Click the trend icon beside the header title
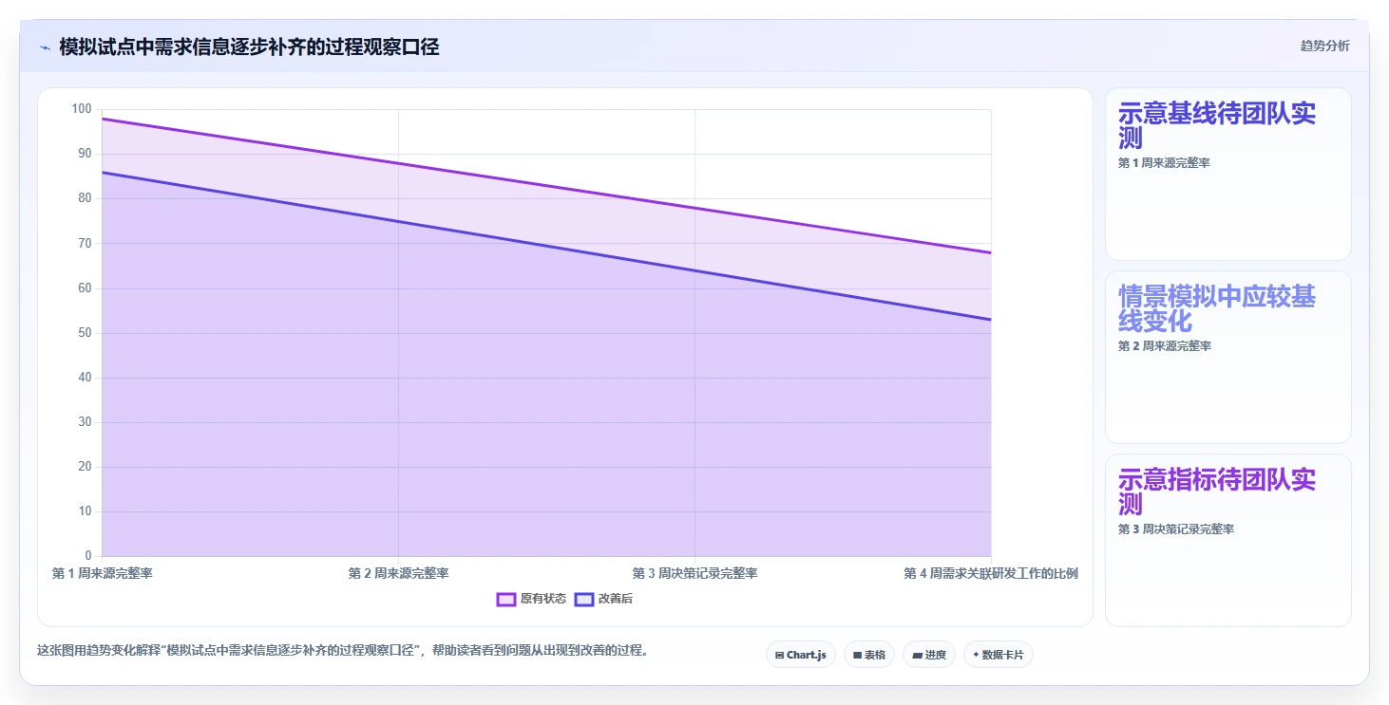Screen dimensions: 1389x705 click(x=45, y=47)
